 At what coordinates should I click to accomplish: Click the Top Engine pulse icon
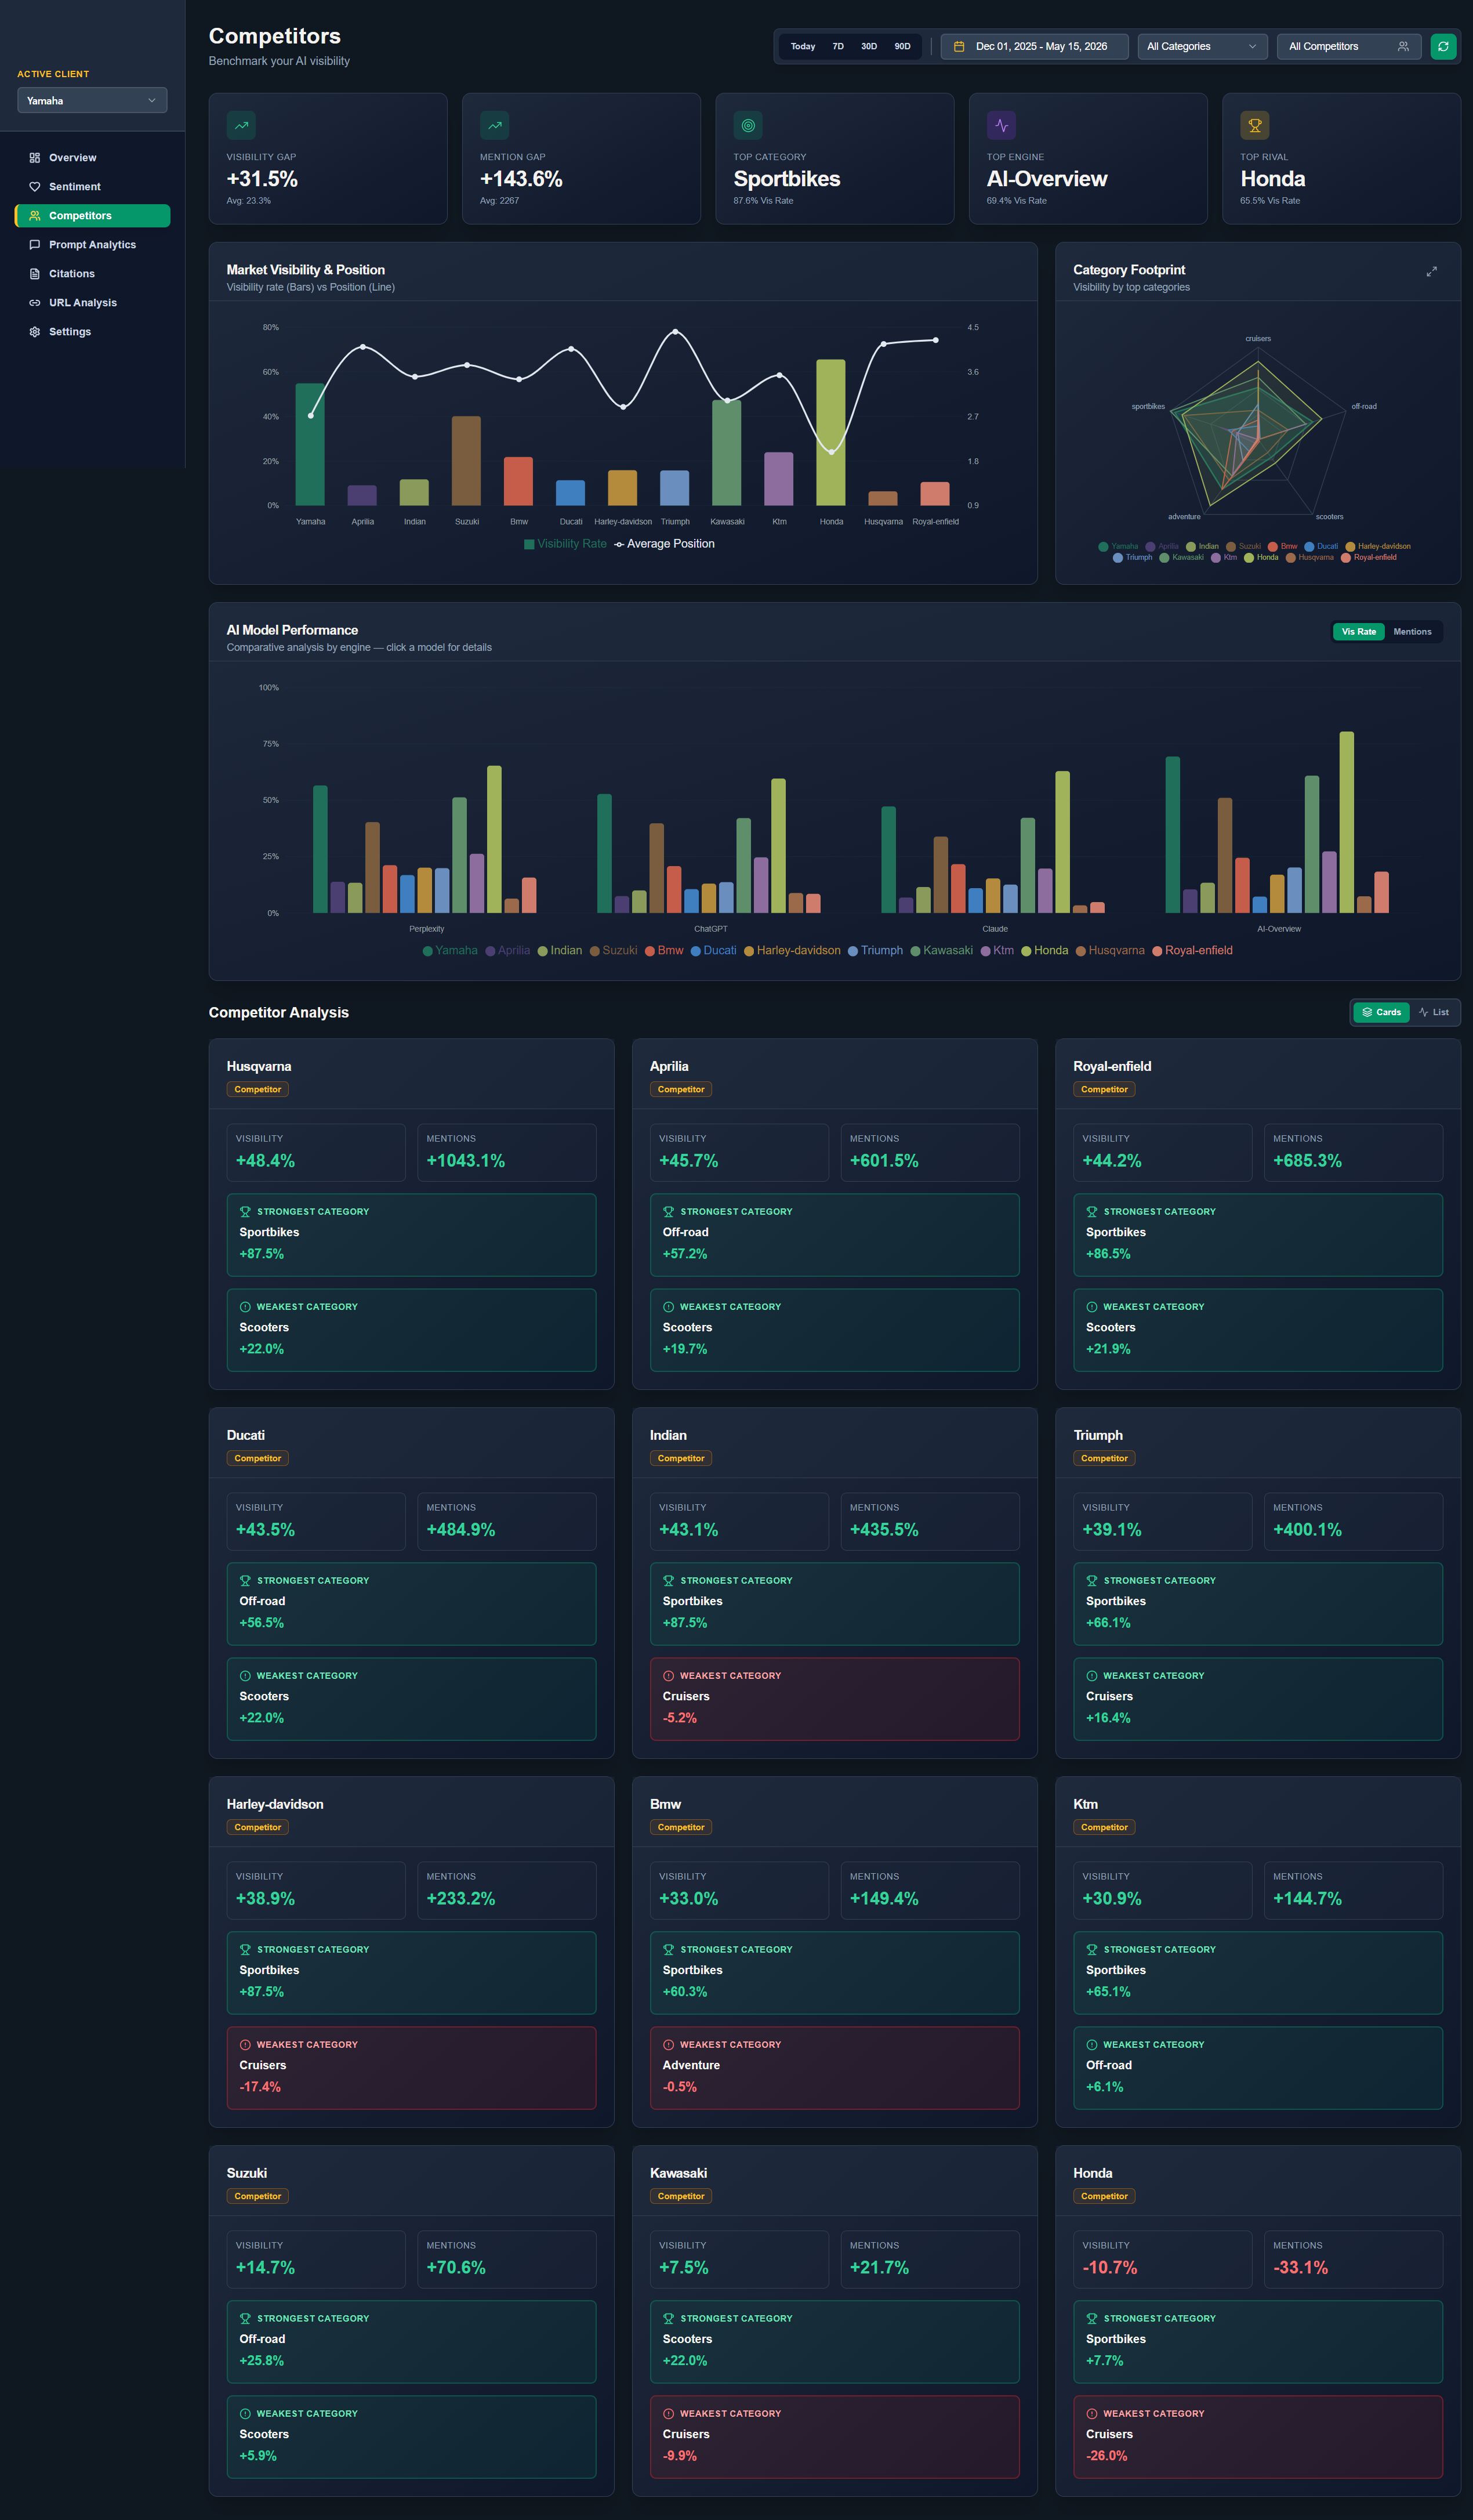point(1001,125)
